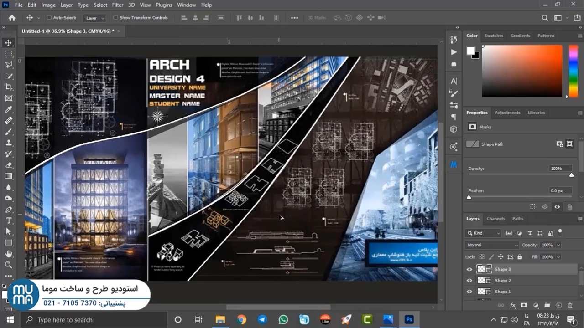
Task: Open Photoshop search magnifier icon
Action: click(545, 18)
